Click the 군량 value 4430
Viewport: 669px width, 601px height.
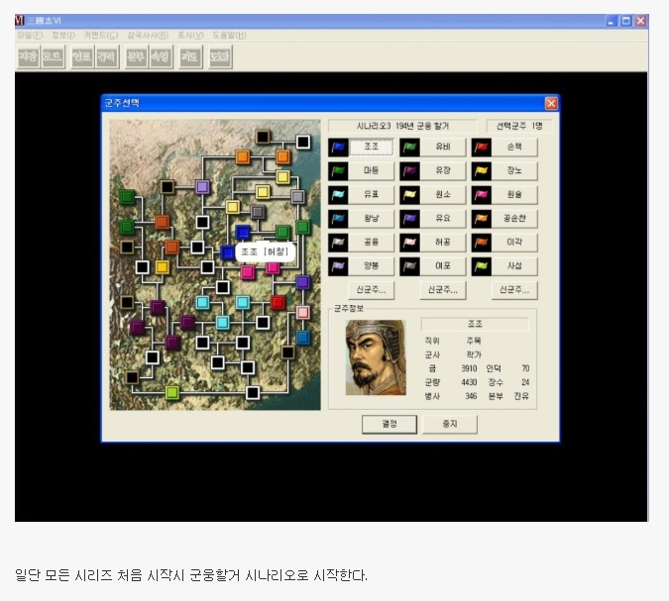pyautogui.click(x=469, y=382)
